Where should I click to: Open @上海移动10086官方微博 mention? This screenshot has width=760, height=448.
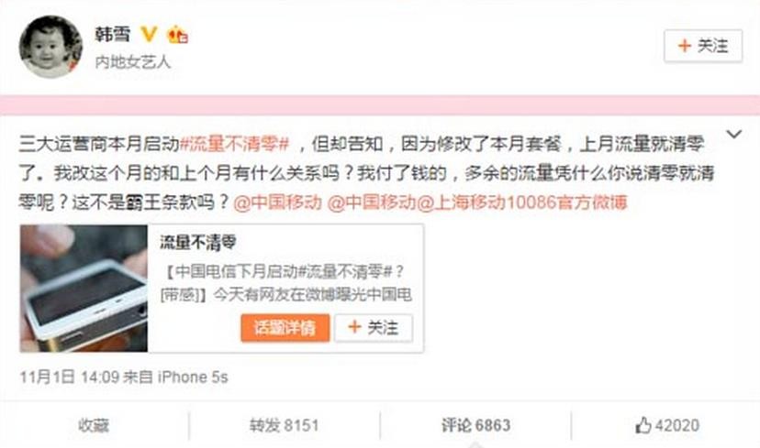pyautogui.click(x=522, y=202)
